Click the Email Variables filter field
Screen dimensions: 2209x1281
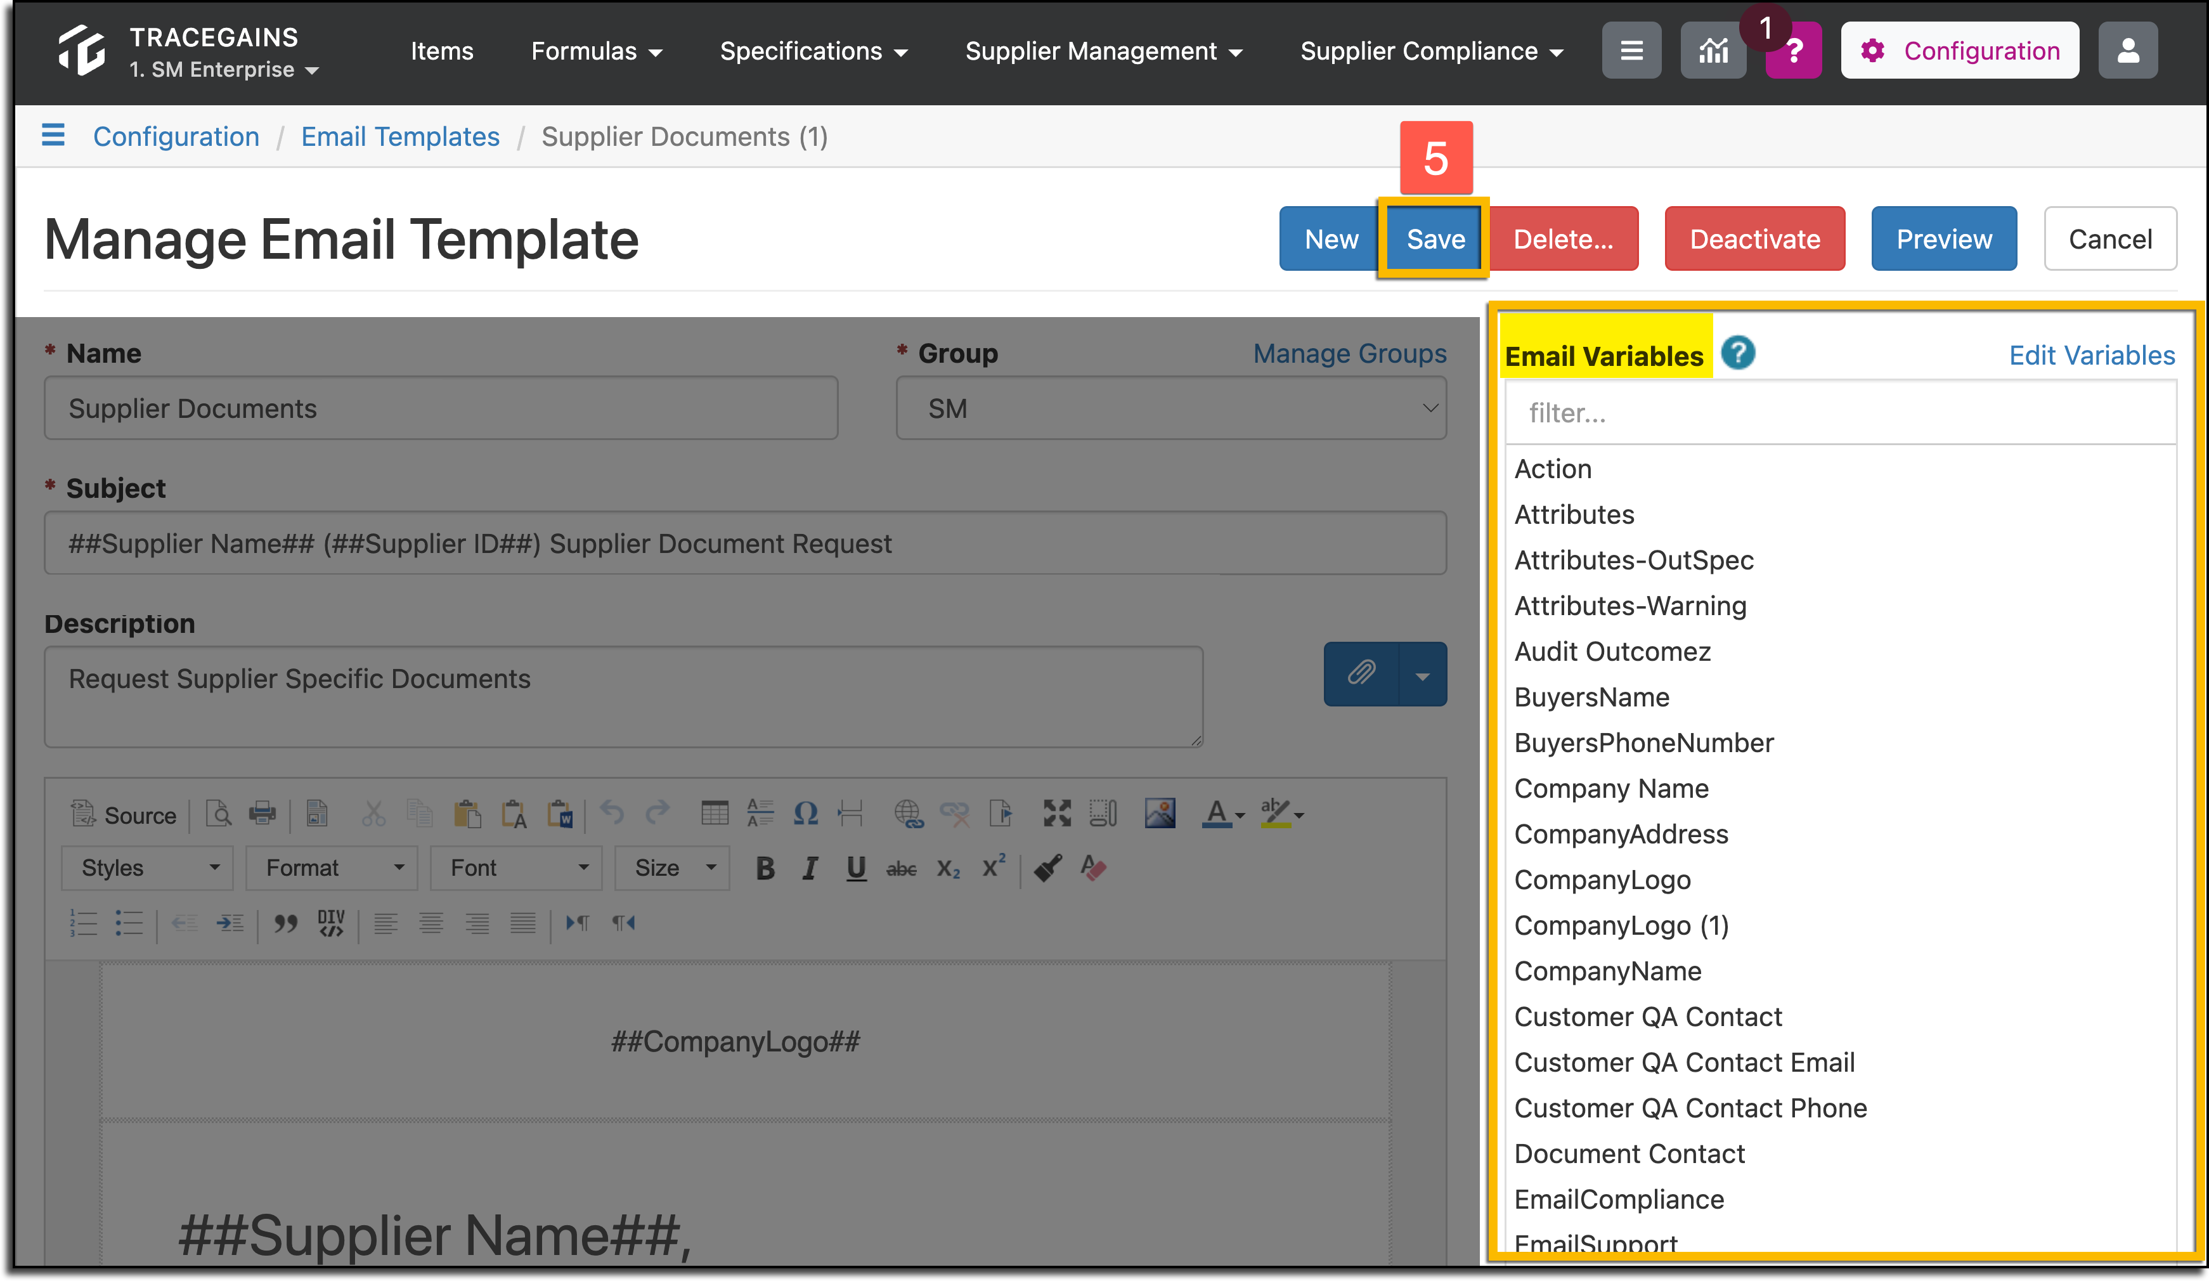[x=1840, y=413]
